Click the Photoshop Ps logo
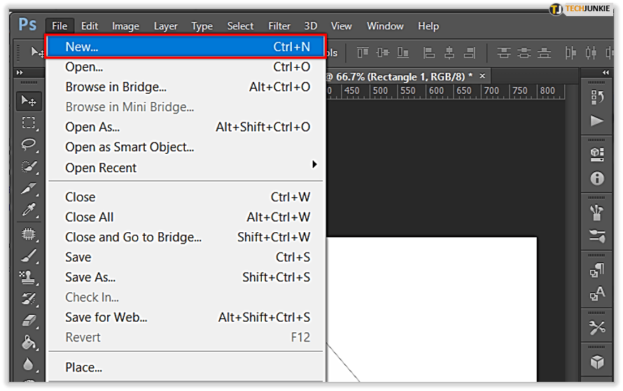This screenshot has height=391, width=623. tap(27, 24)
